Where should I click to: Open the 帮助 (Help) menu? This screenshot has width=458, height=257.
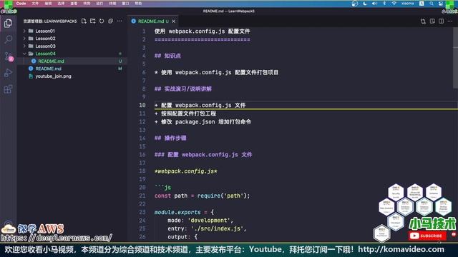click(x=138, y=4)
